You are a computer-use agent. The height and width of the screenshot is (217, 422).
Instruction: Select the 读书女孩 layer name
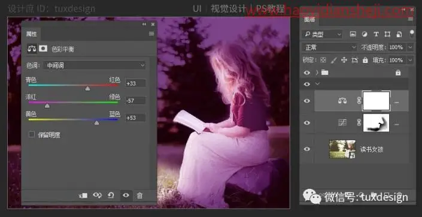[x=372, y=149]
